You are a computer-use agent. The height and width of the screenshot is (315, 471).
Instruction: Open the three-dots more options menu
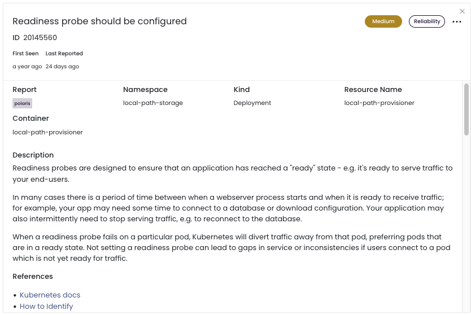pyautogui.click(x=457, y=22)
